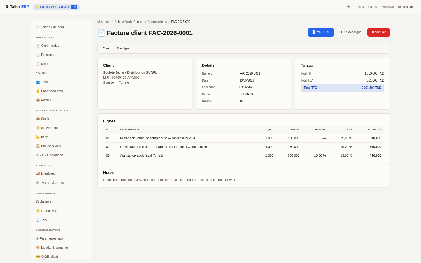The height and width of the screenshot is (263, 421).
Task: Open Crédit client in the sidebar
Action: (61, 257)
